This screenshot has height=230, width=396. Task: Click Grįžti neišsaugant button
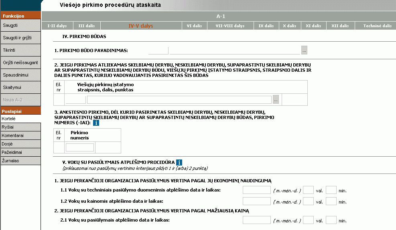click(20, 63)
